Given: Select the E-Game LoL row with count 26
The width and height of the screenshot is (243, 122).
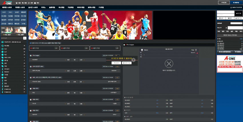Looking at the screenshot, I should (x=14, y=89).
